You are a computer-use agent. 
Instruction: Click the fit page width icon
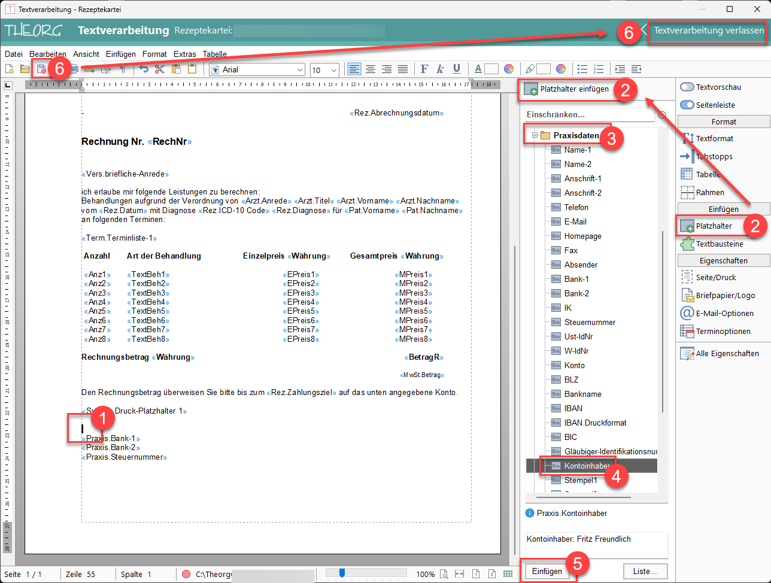(459, 573)
